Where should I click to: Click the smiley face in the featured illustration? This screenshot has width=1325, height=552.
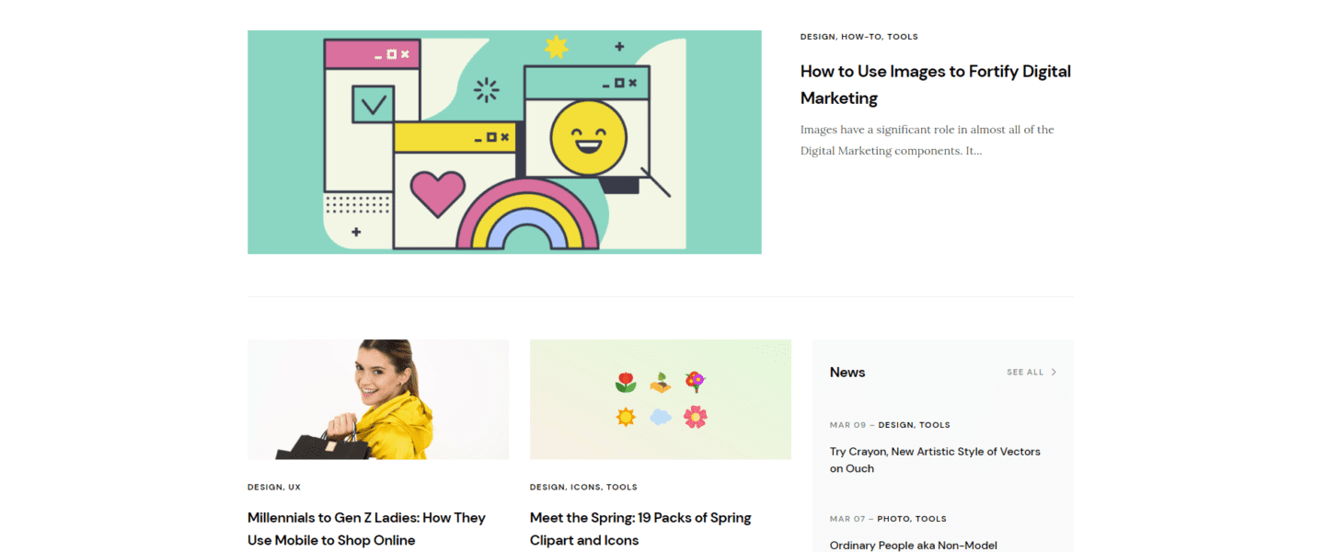(588, 138)
